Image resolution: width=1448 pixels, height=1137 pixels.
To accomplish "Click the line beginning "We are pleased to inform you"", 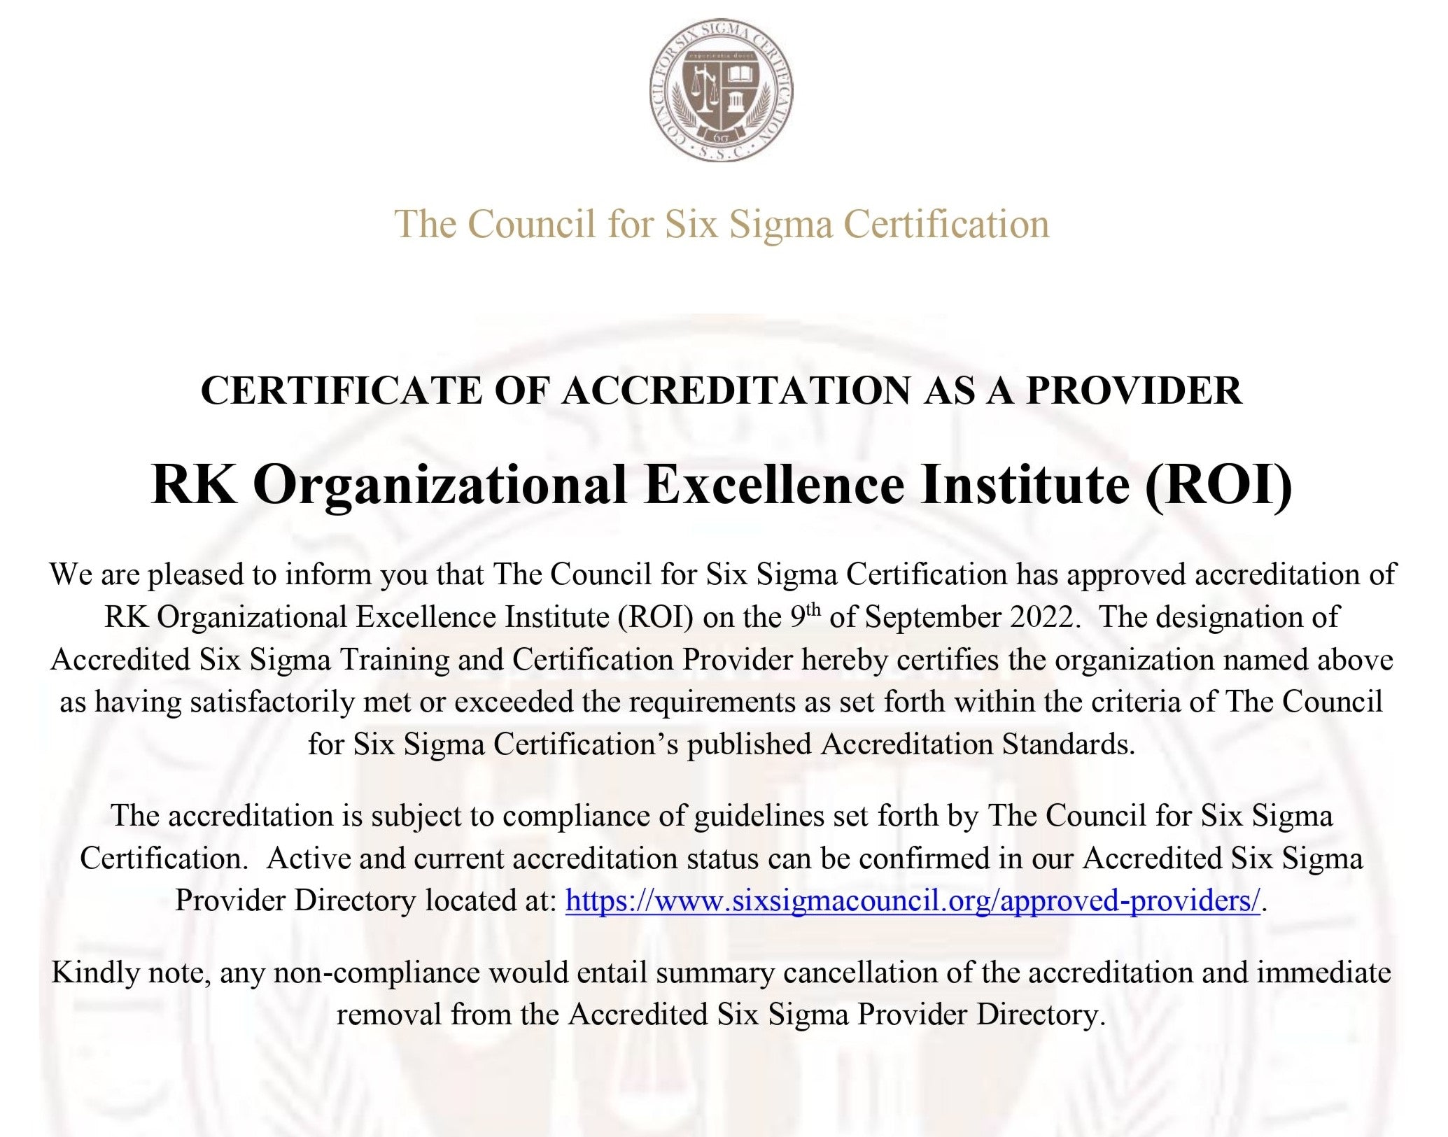I will click(723, 575).
